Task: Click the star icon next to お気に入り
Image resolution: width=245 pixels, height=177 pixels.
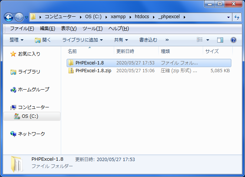Action: click(13, 54)
